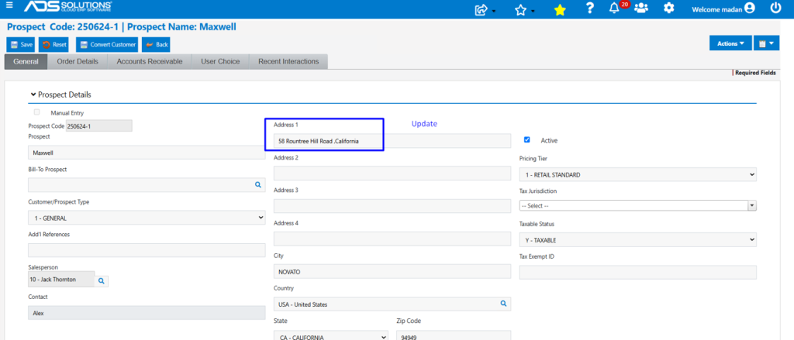This screenshot has height=340, width=794.
Task: Switch to the Order Details tab
Action: coord(78,62)
